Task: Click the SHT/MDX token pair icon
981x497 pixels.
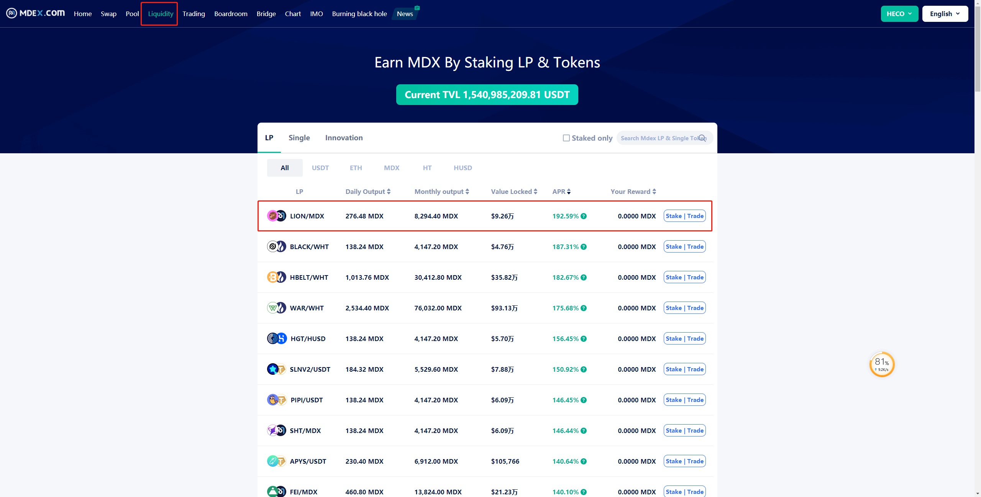Action: point(277,430)
